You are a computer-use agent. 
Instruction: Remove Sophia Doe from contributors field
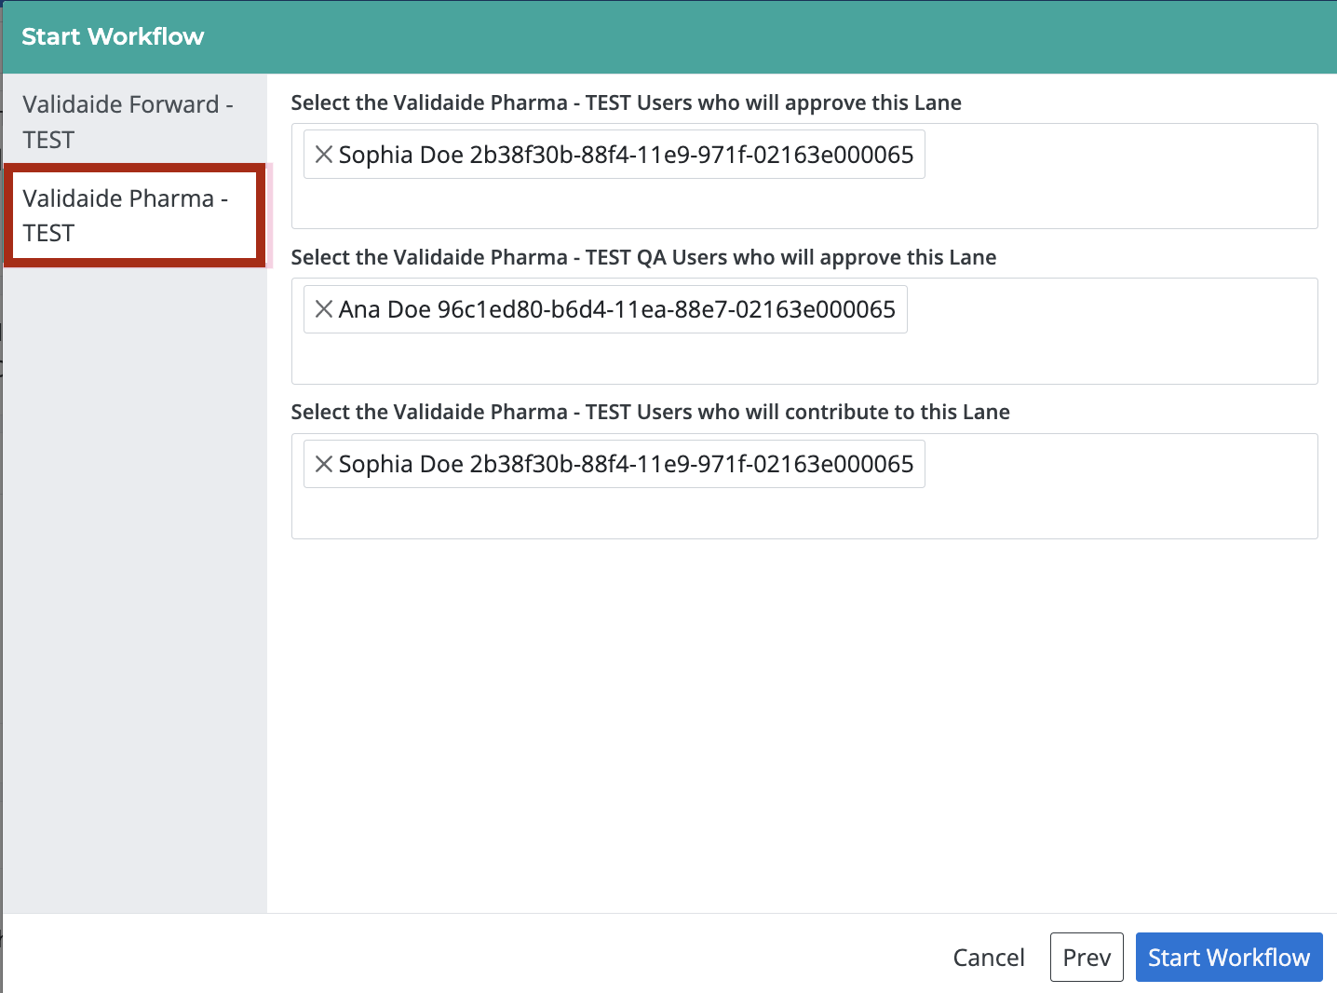pyautogui.click(x=323, y=464)
